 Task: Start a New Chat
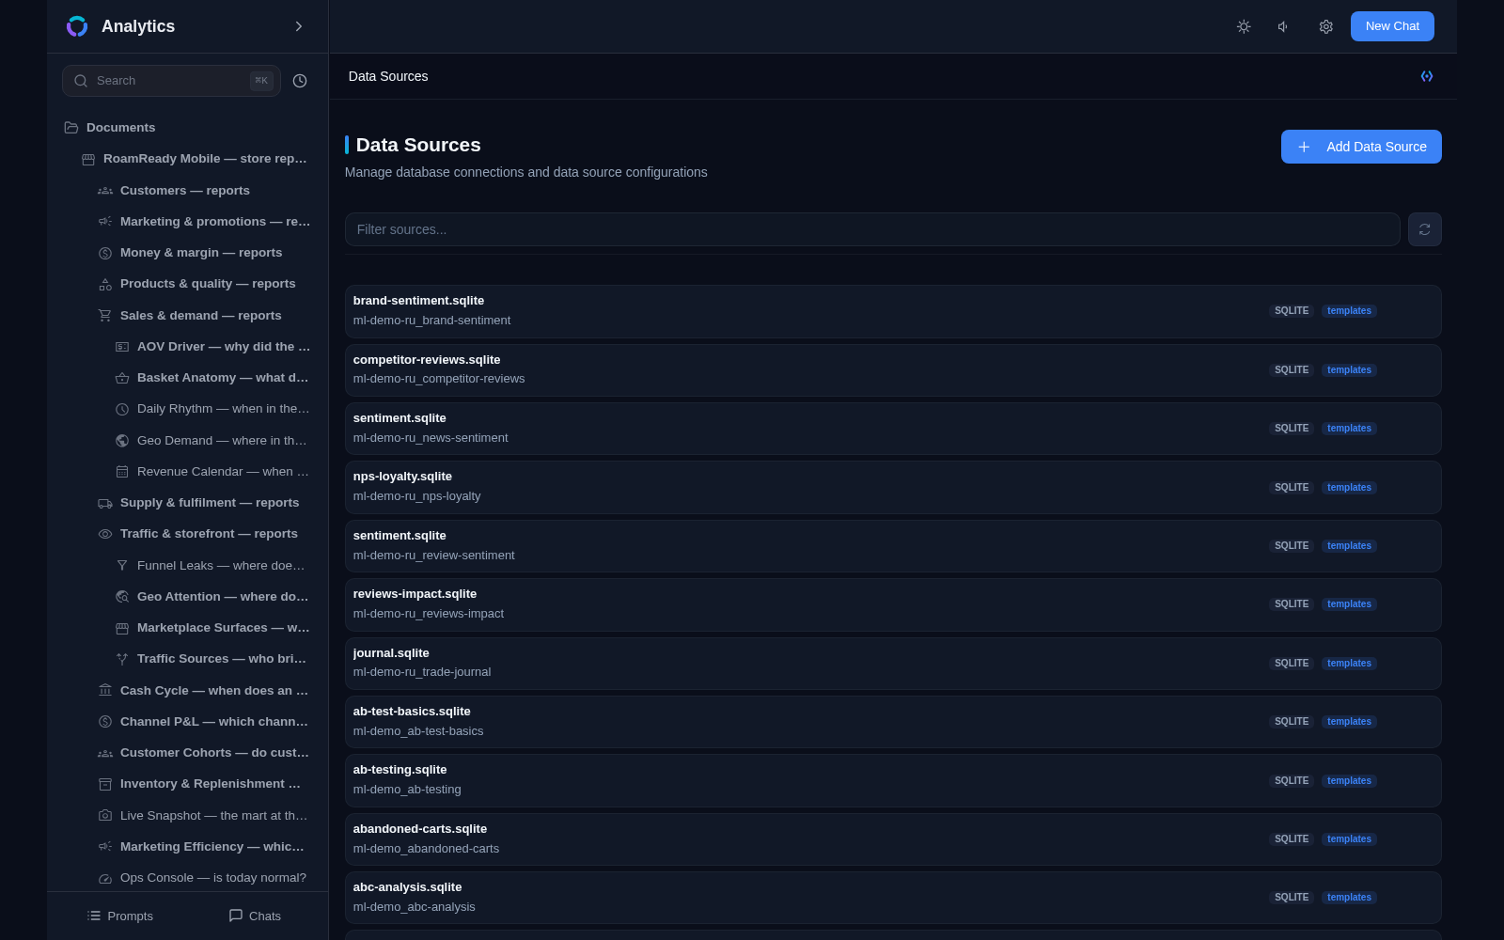coord(1392,26)
